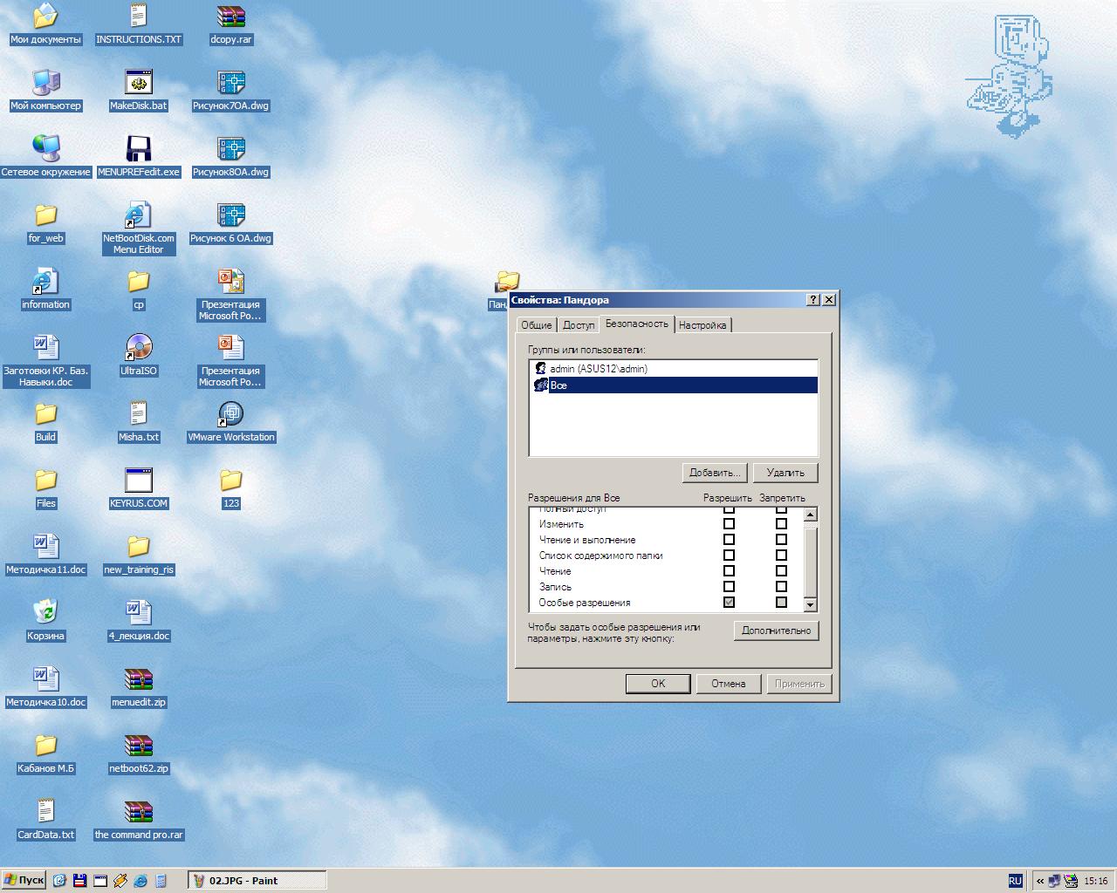The image size is (1117, 893).
Task: Select admin (ASUS12\admin) in users list
Action: point(598,369)
